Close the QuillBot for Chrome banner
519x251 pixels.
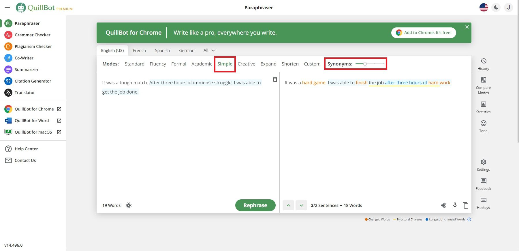point(467,27)
